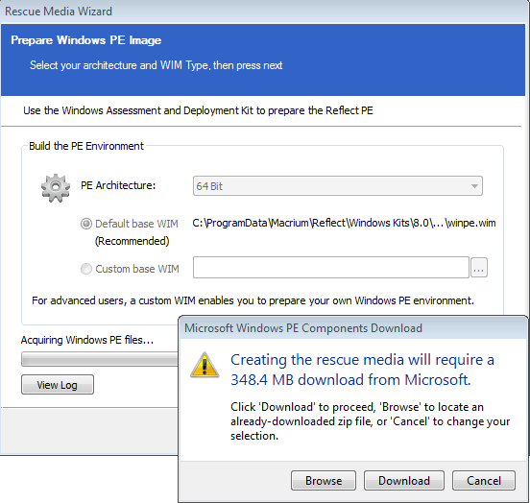This screenshot has height=503, width=530.
Task: Click the gear icon beside PE Architecture
Action: [x=56, y=188]
